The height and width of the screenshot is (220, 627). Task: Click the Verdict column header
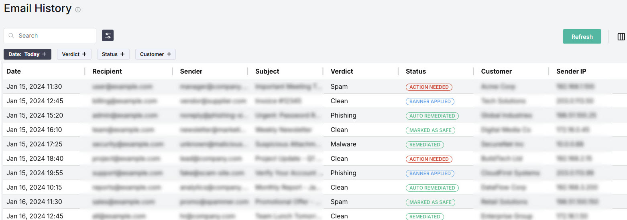tap(342, 71)
